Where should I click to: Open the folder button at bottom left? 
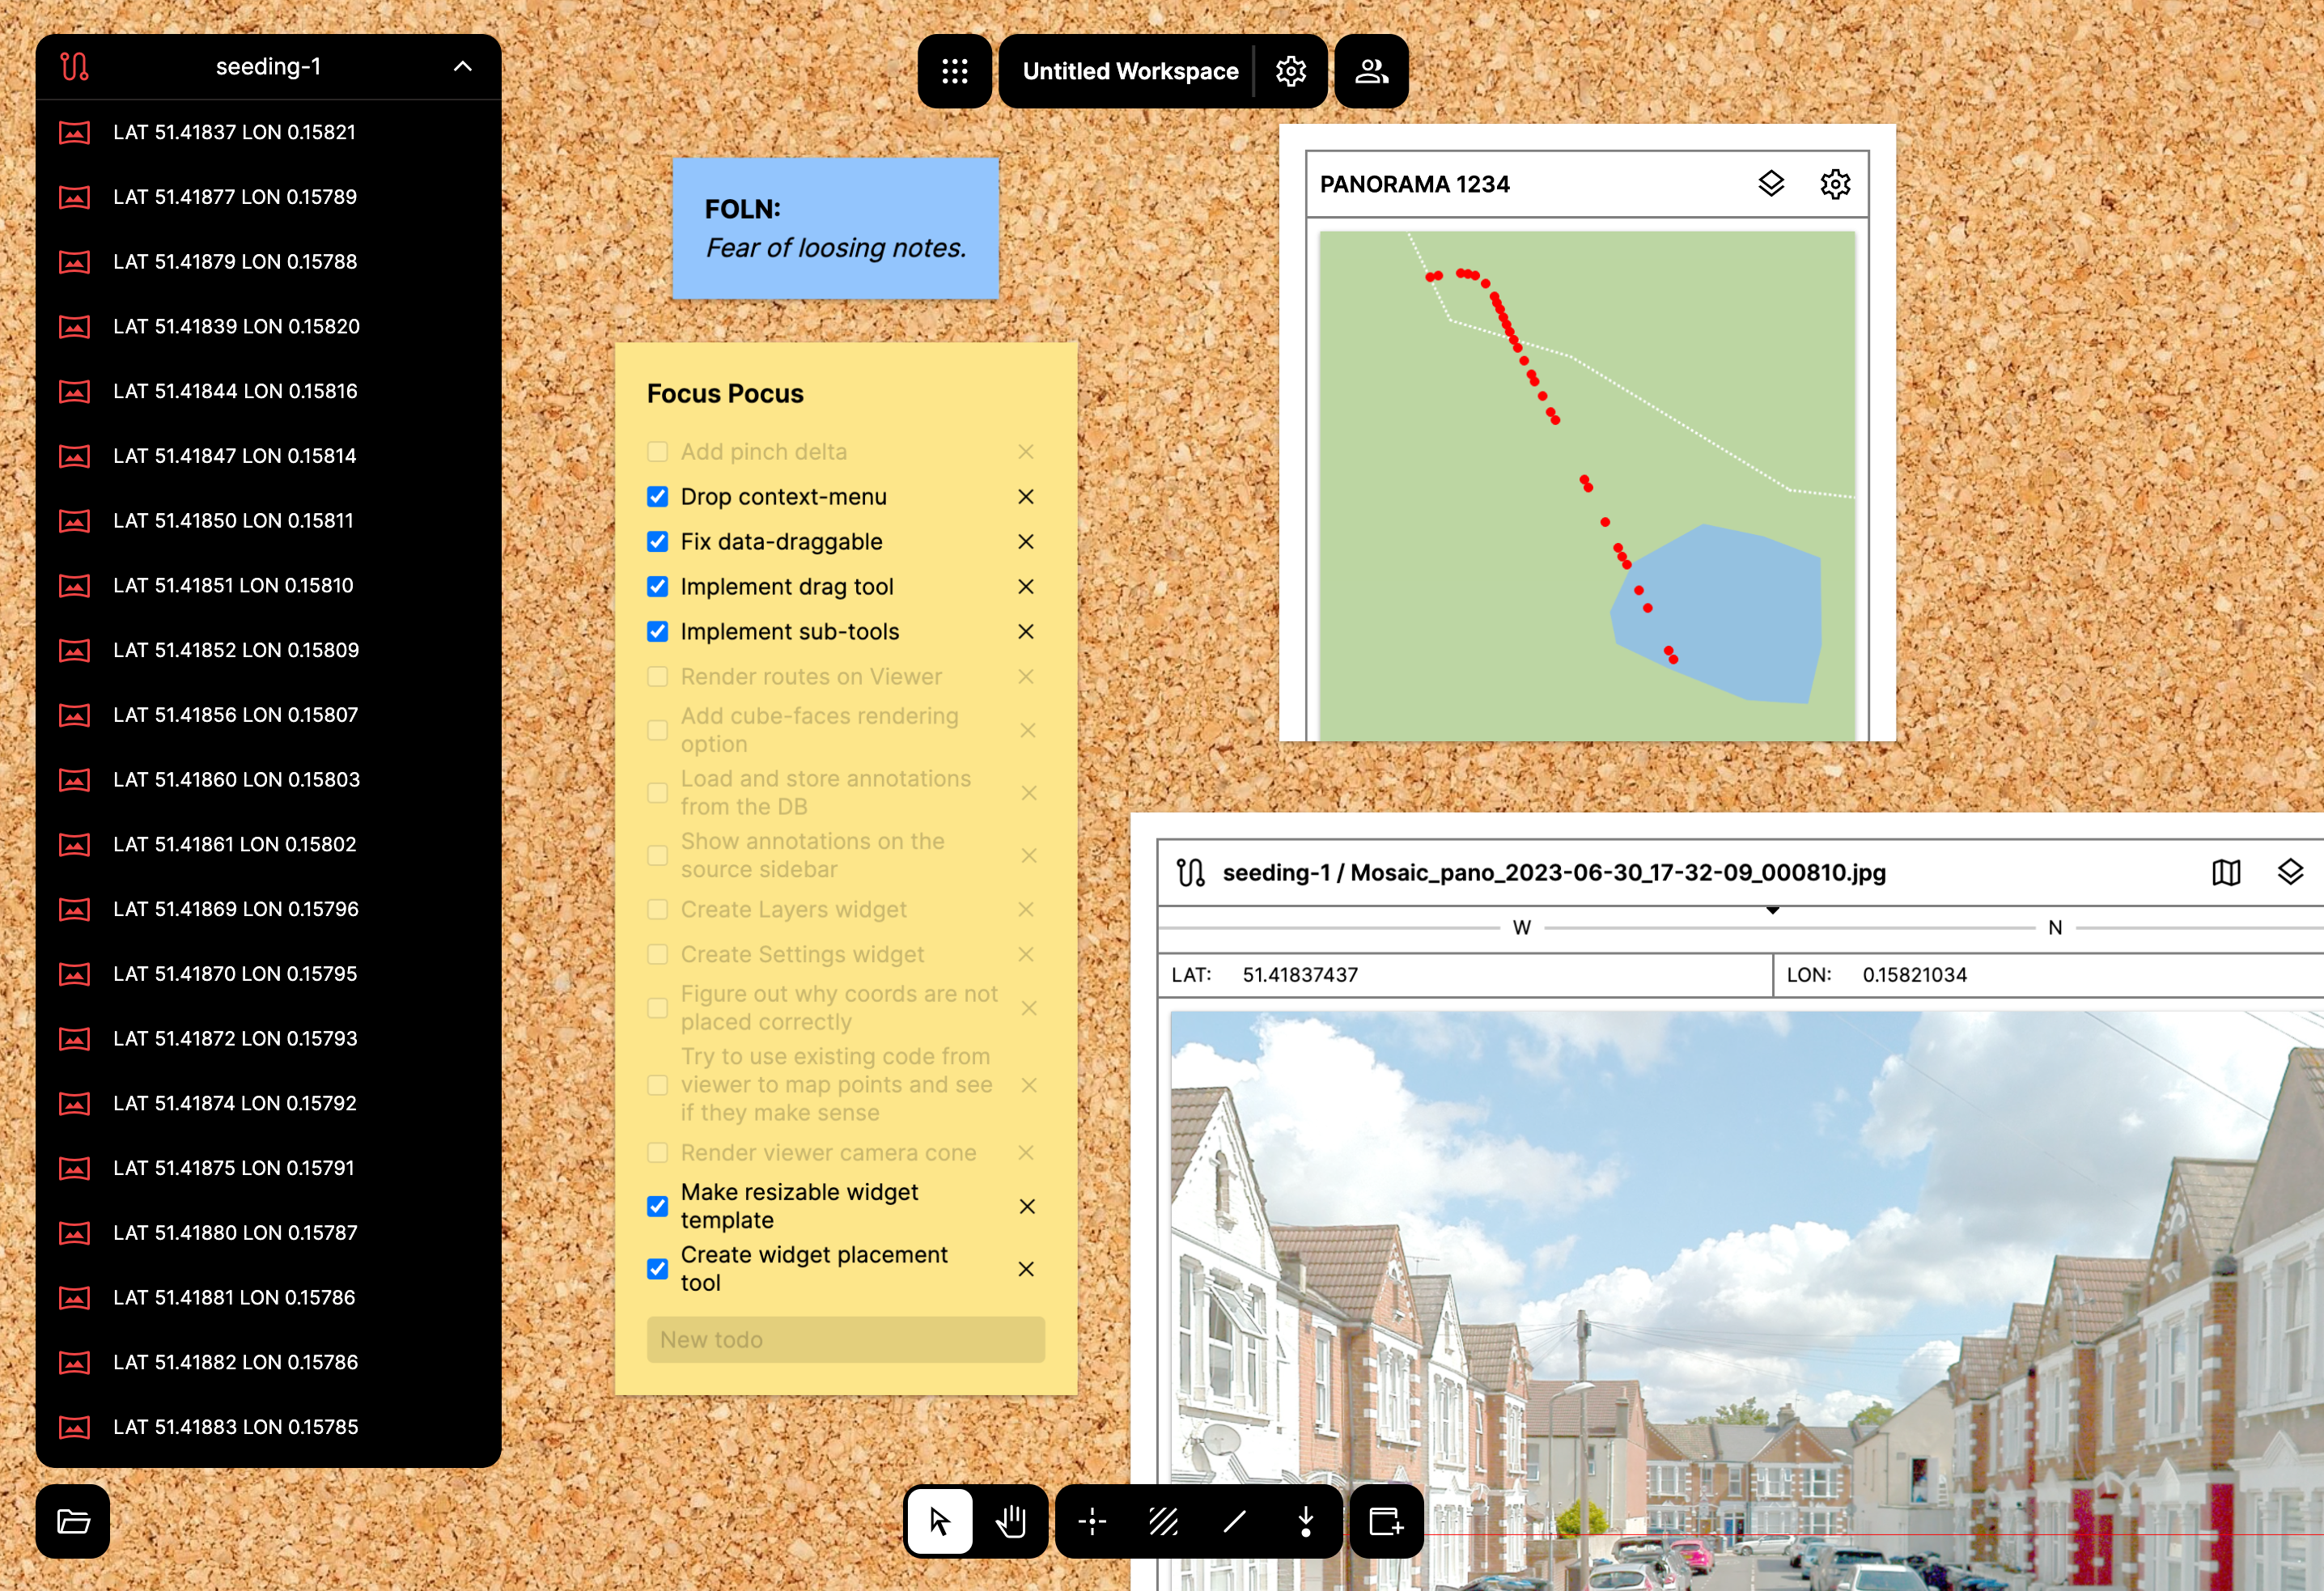[x=73, y=1521]
